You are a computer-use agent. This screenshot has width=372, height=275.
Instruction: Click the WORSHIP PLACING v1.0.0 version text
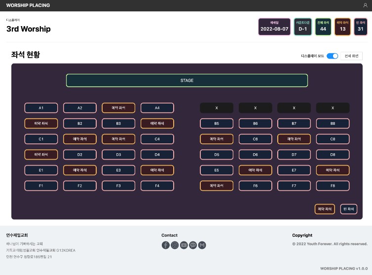coord(344,269)
